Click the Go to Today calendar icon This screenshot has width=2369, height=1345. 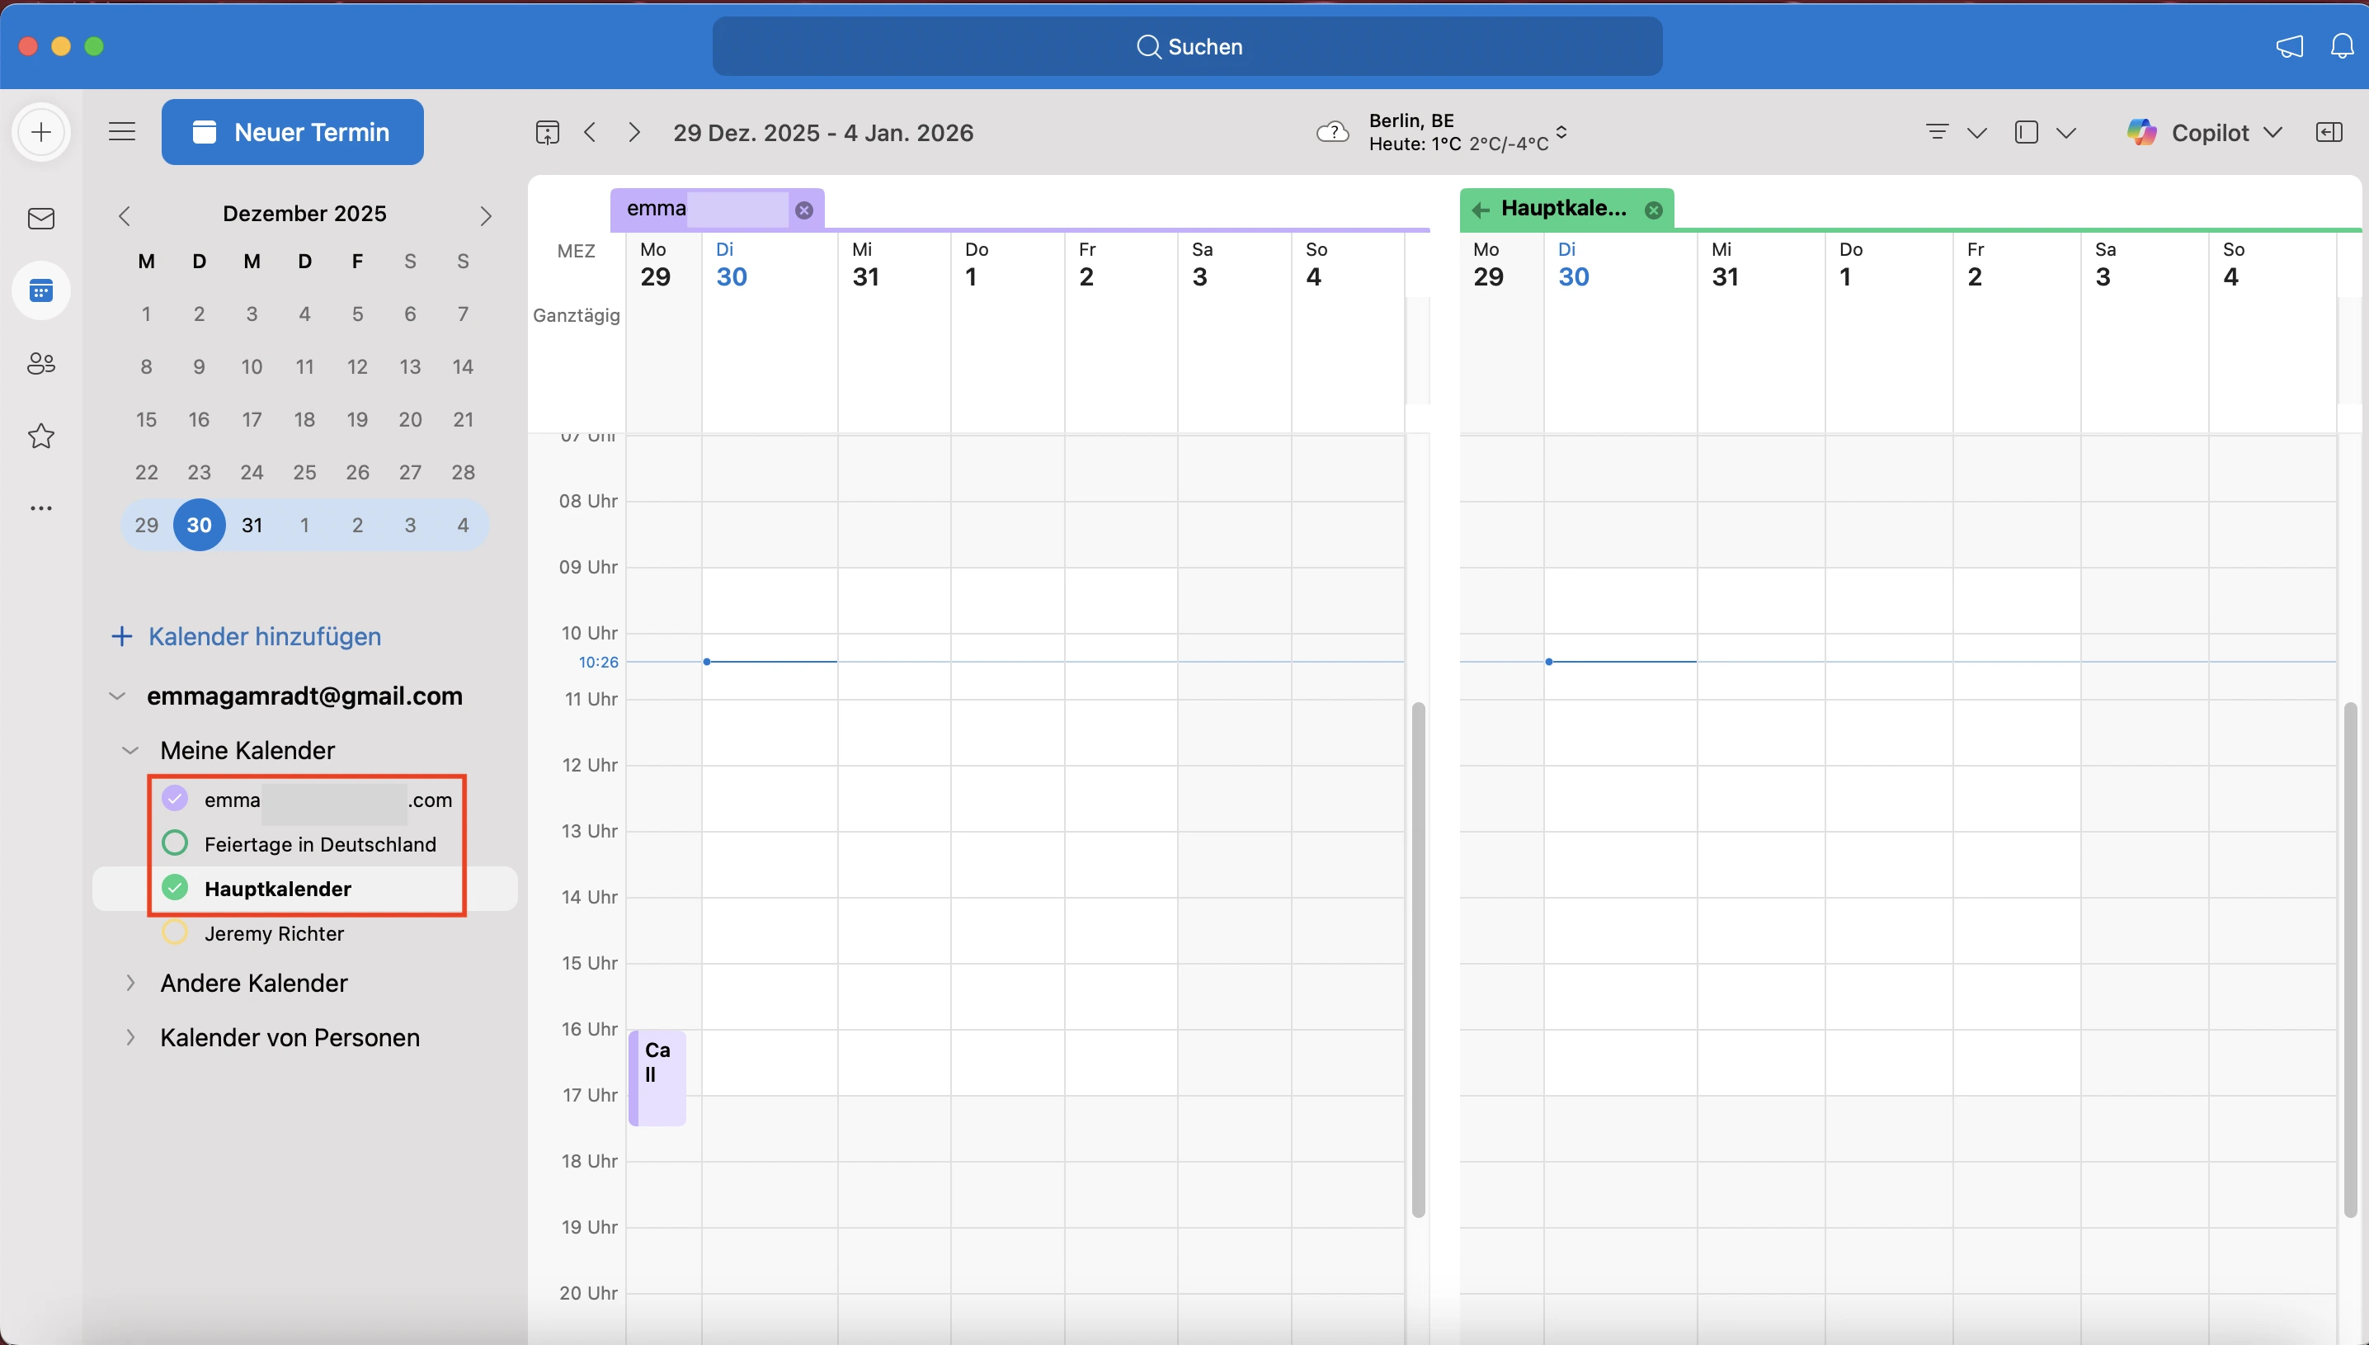pyautogui.click(x=547, y=132)
